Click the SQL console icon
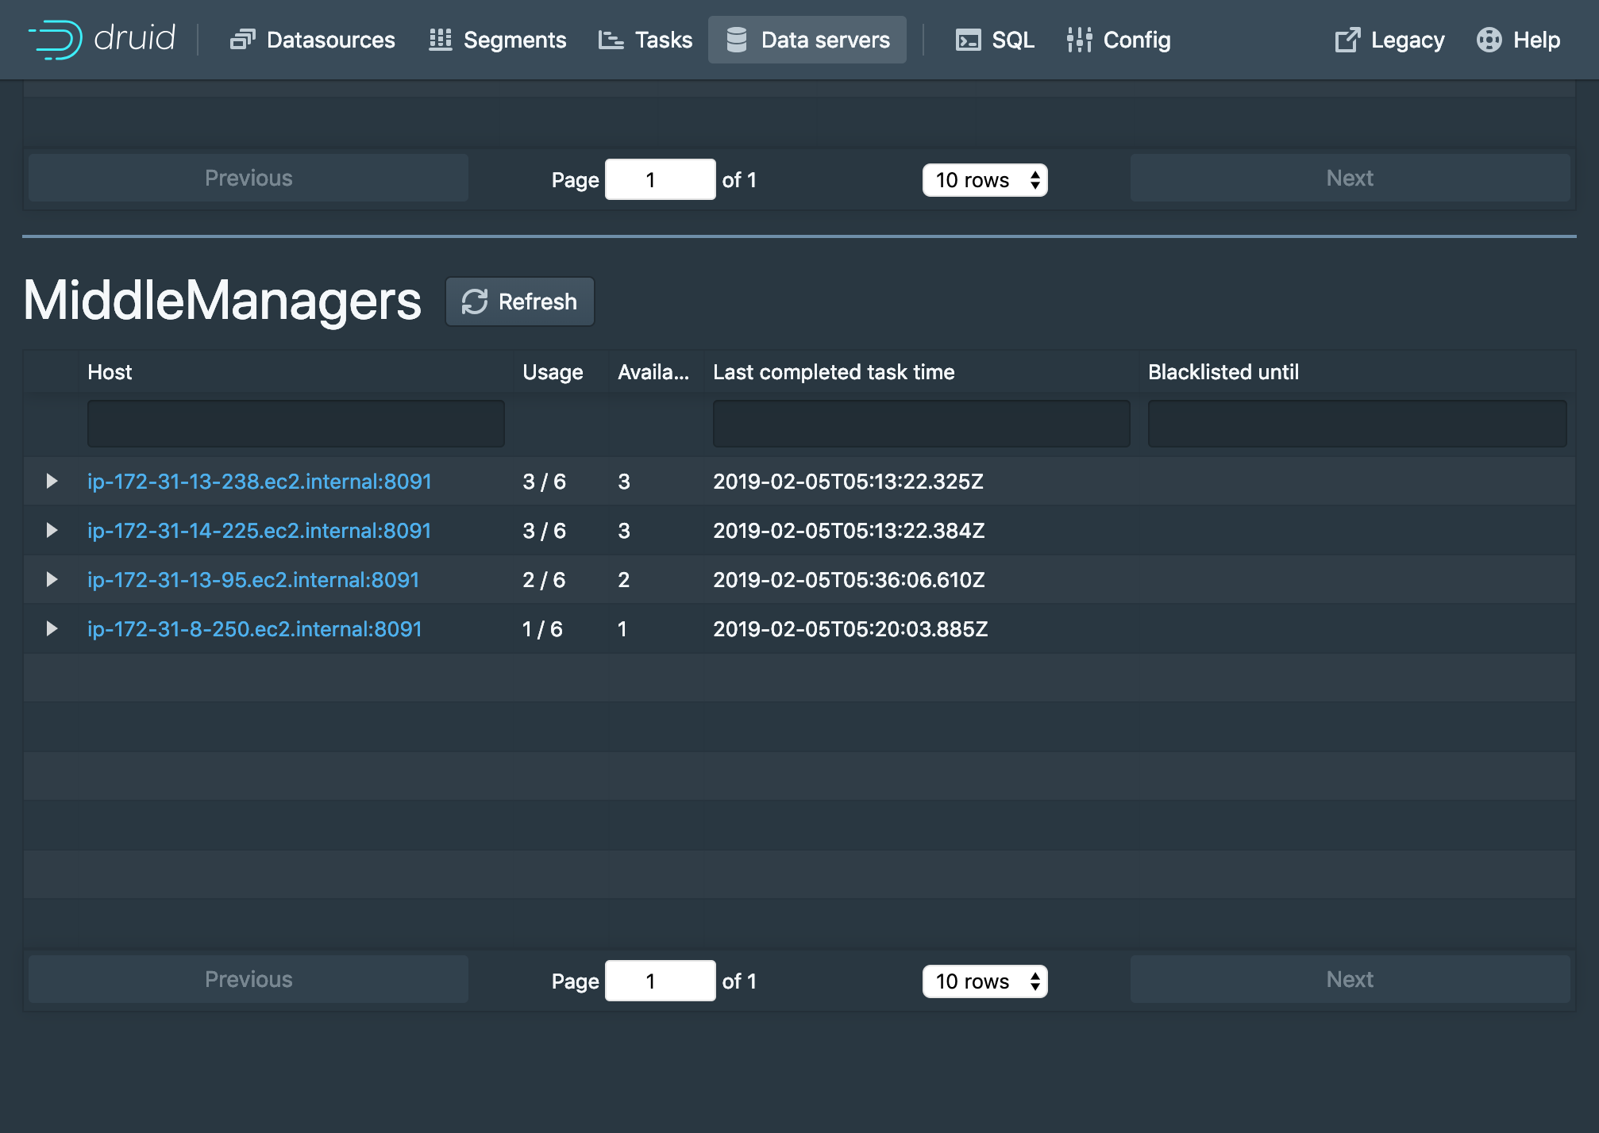 pyautogui.click(x=968, y=40)
